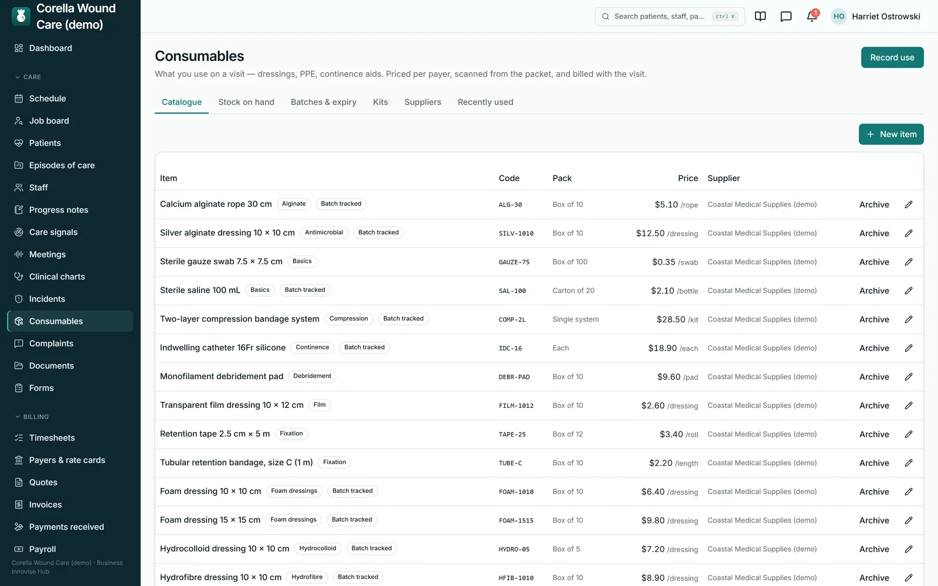
Task: Open Care signals page
Action: 70,232
